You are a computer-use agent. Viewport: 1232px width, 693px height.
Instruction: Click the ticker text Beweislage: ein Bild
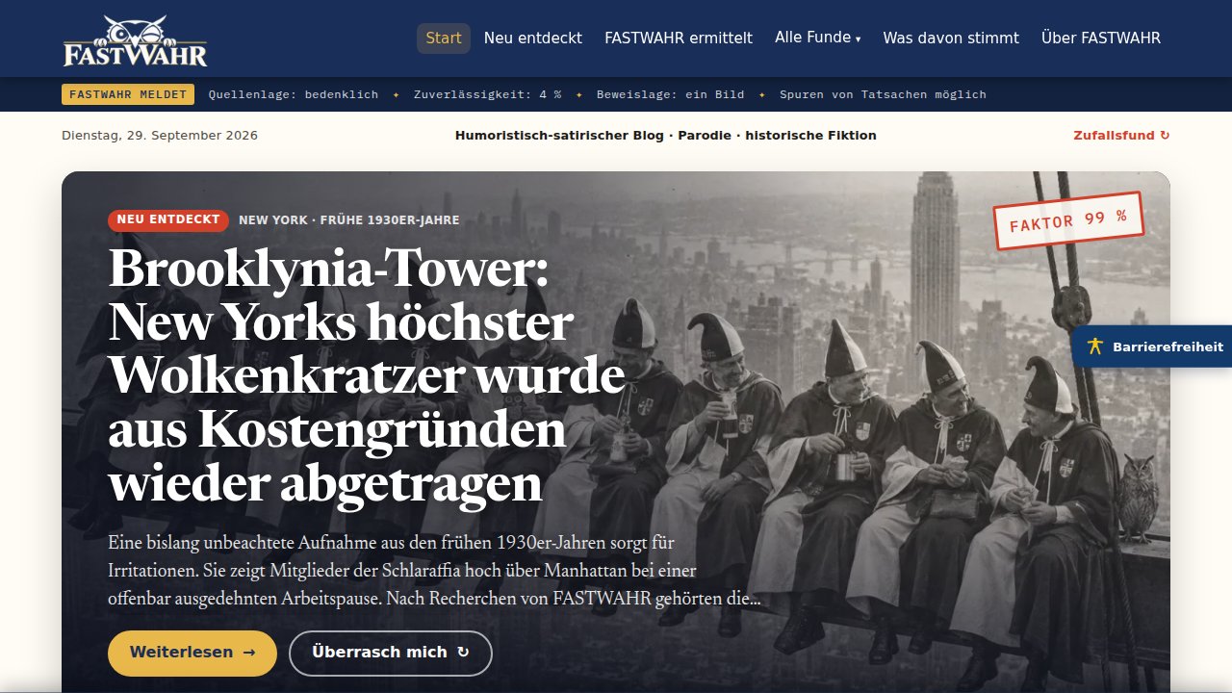click(671, 94)
